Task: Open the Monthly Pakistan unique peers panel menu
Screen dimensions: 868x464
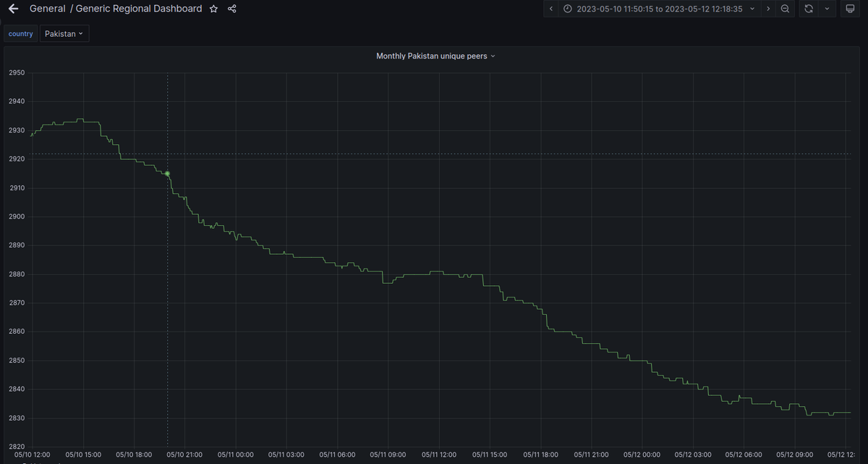Action: click(x=435, y=56)
